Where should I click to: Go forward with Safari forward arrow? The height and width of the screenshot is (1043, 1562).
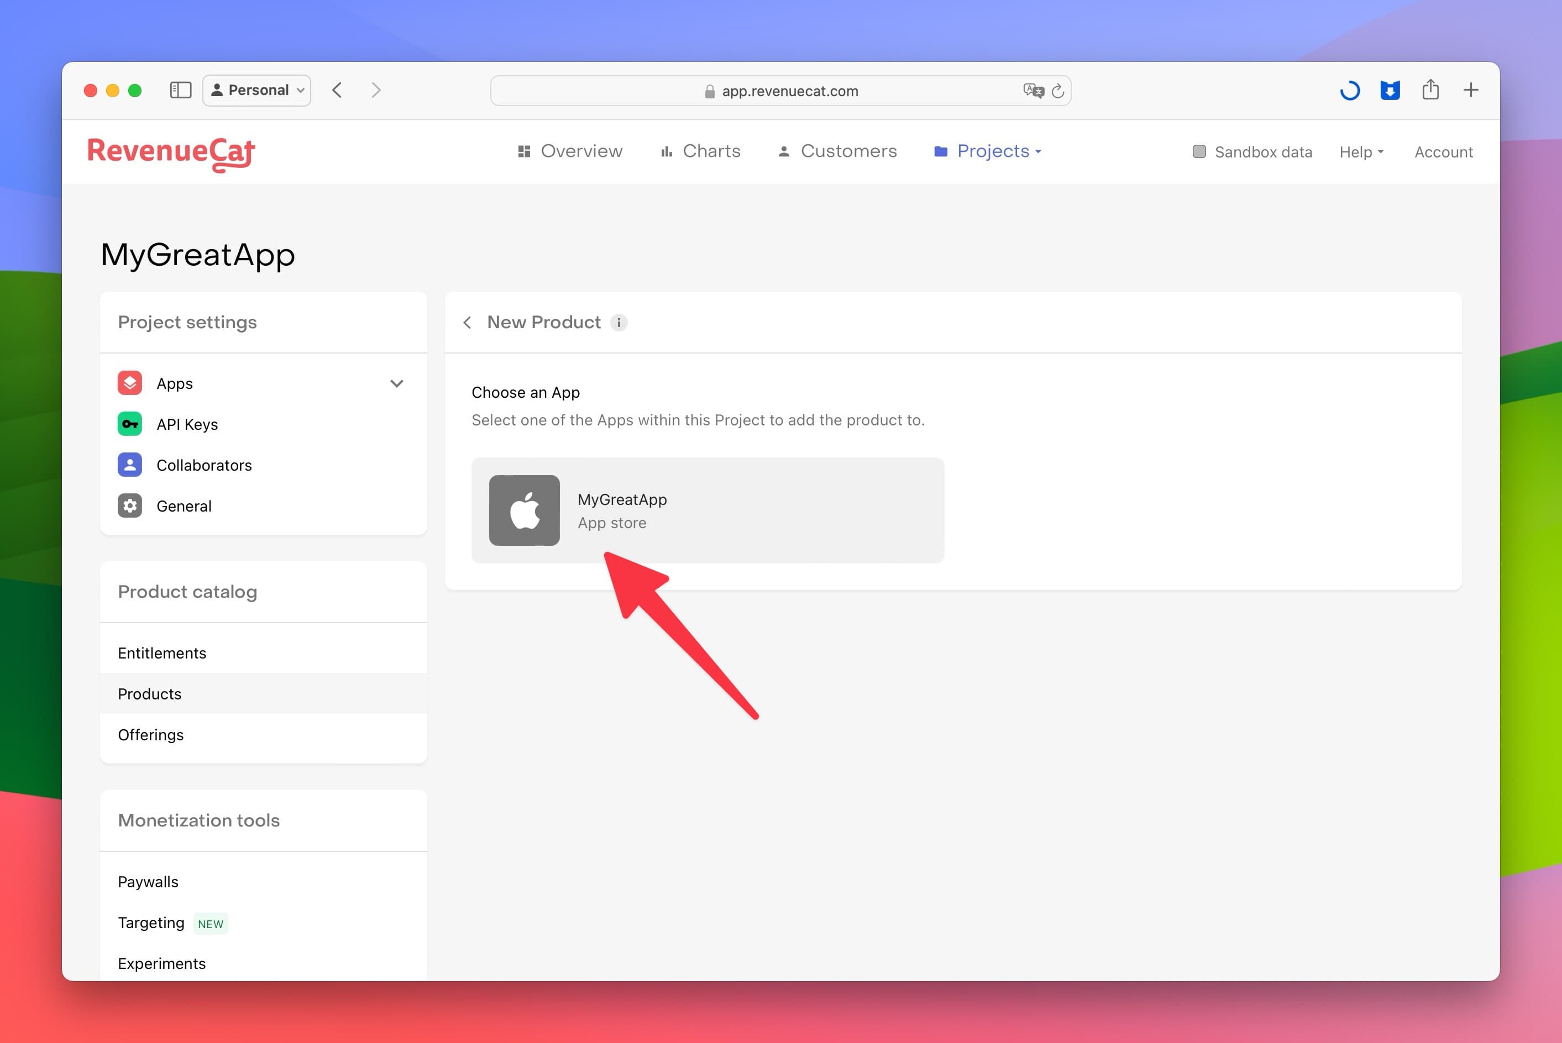tap(376, 91)
